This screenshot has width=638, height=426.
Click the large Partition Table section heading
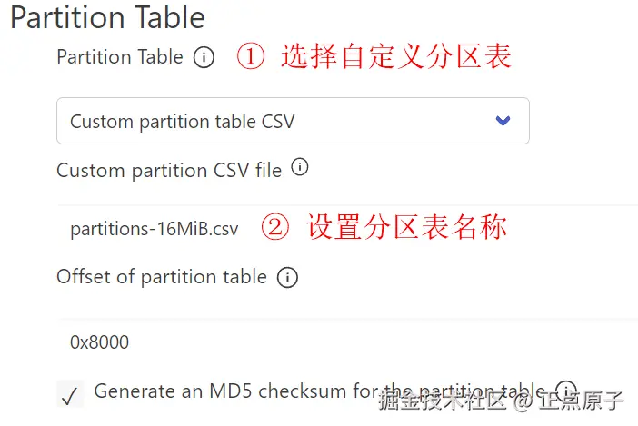[x=107, y=17]
